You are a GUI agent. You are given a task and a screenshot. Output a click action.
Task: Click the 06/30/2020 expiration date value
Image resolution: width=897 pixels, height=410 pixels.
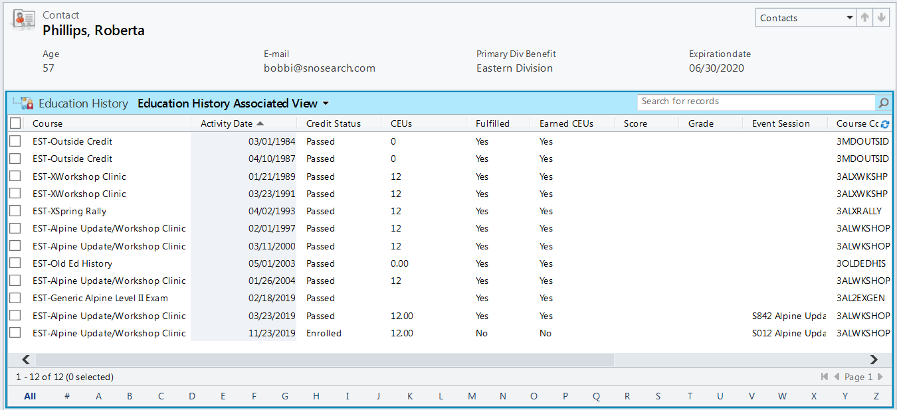[716, 68]
